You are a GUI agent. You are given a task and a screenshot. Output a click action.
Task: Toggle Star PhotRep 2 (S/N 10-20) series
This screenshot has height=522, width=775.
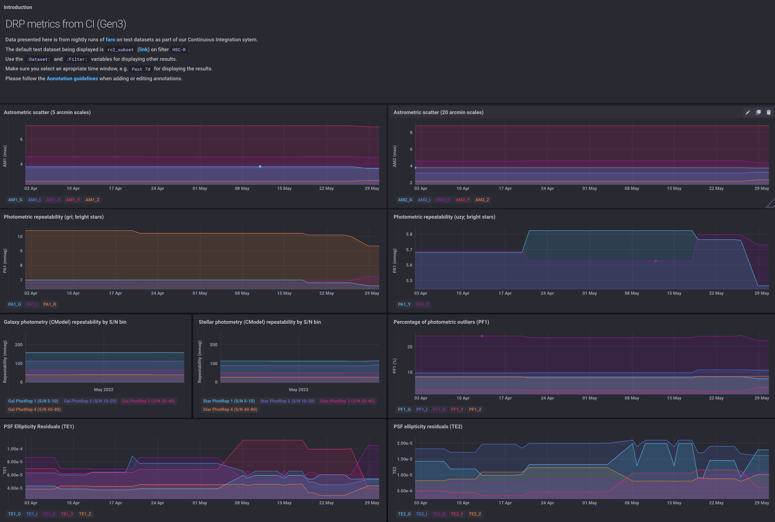tap(287, 401)
